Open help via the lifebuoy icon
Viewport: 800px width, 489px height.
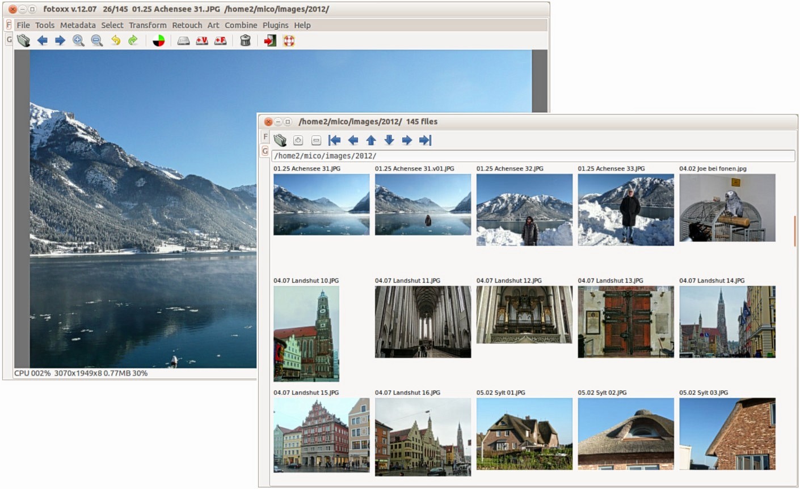click(x=289, y=40)
